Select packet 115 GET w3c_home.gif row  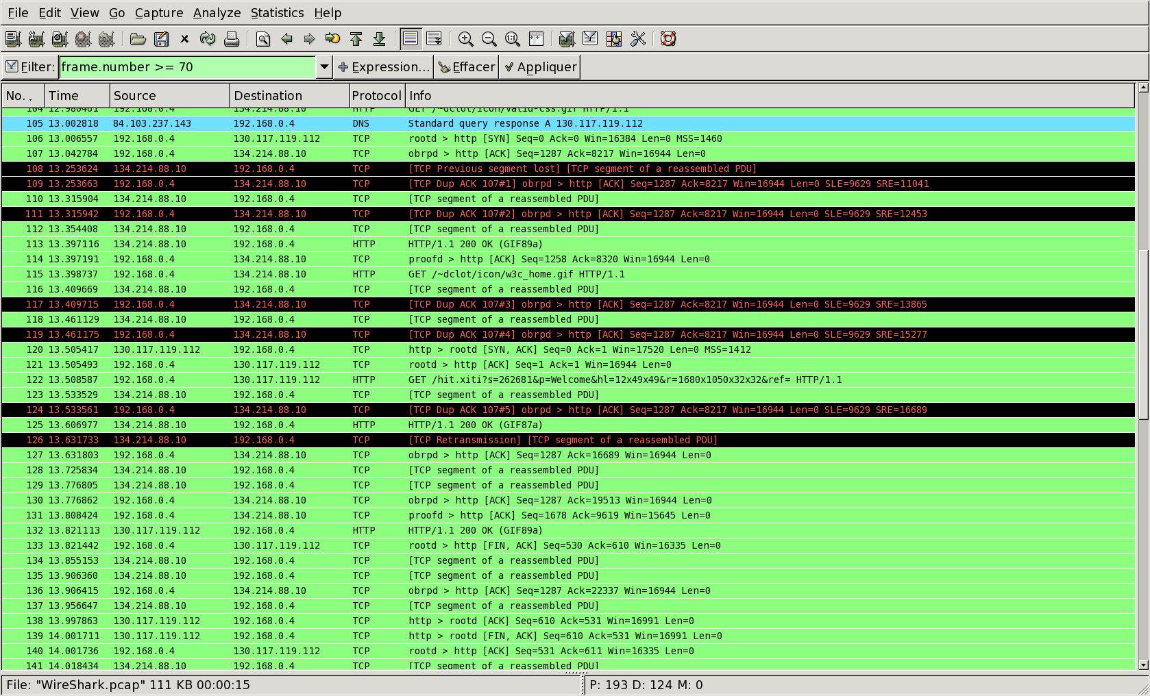coord(568,274)
